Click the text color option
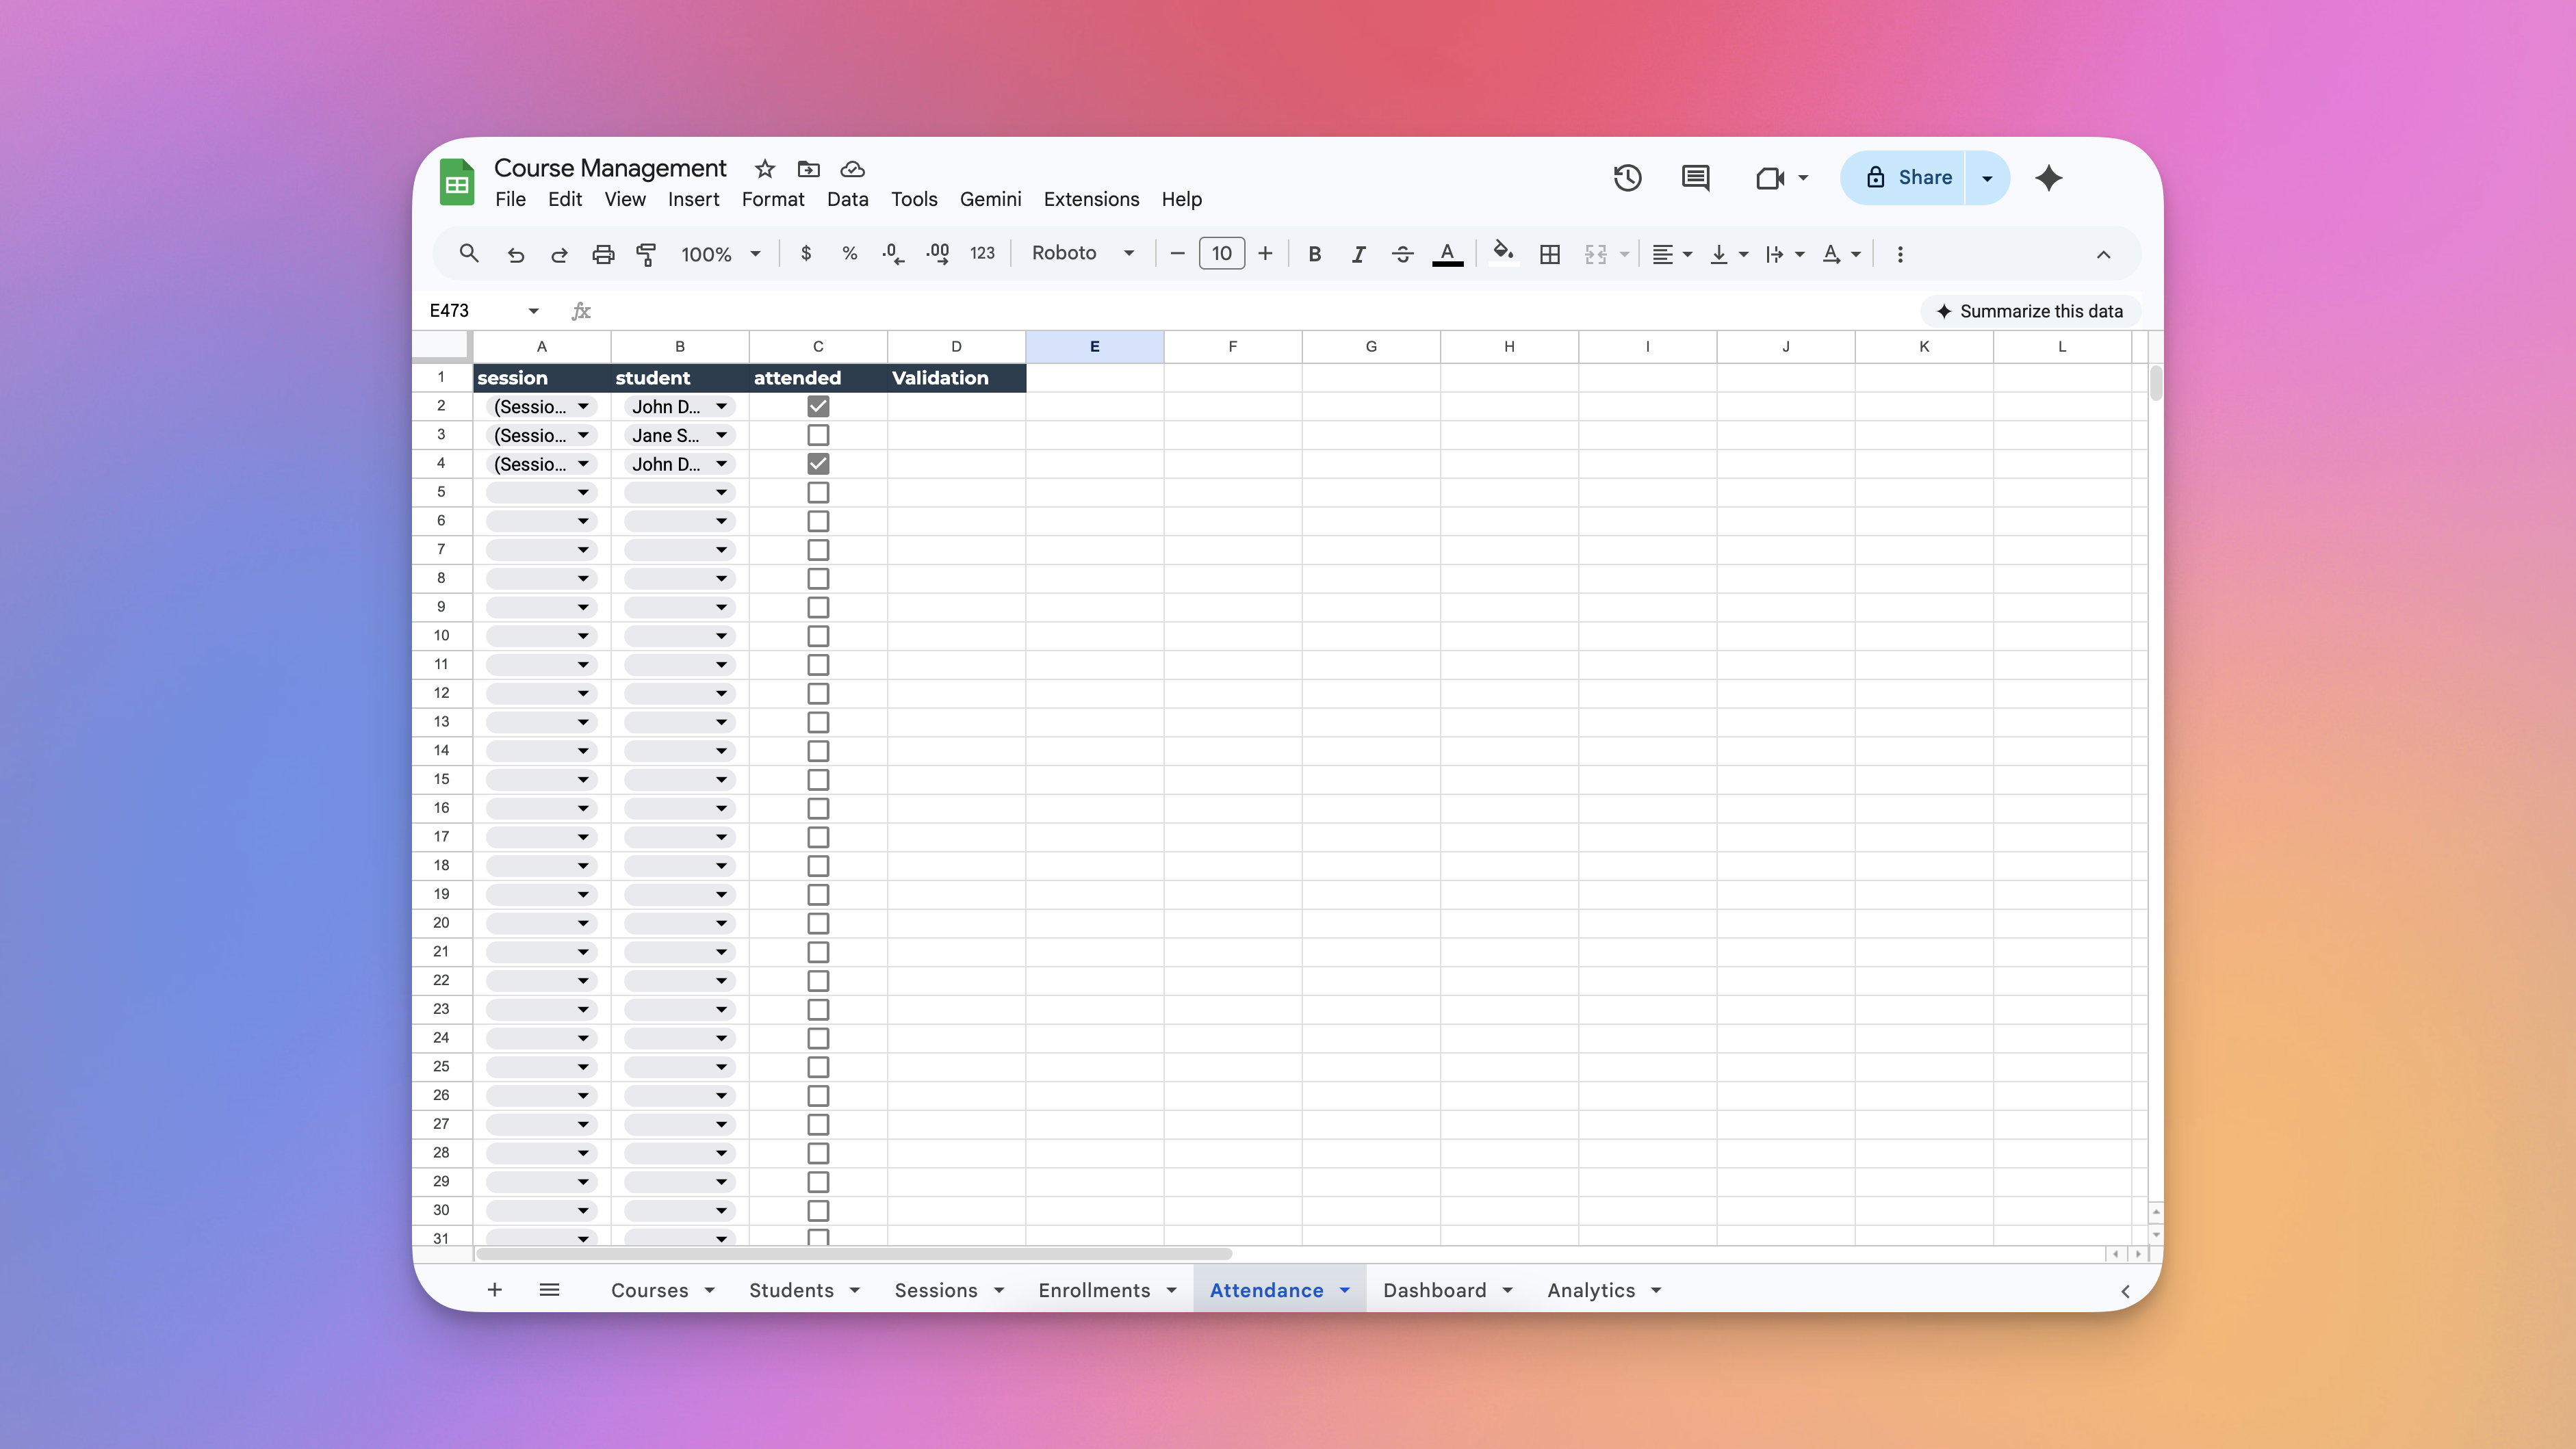 (1447, 254)
